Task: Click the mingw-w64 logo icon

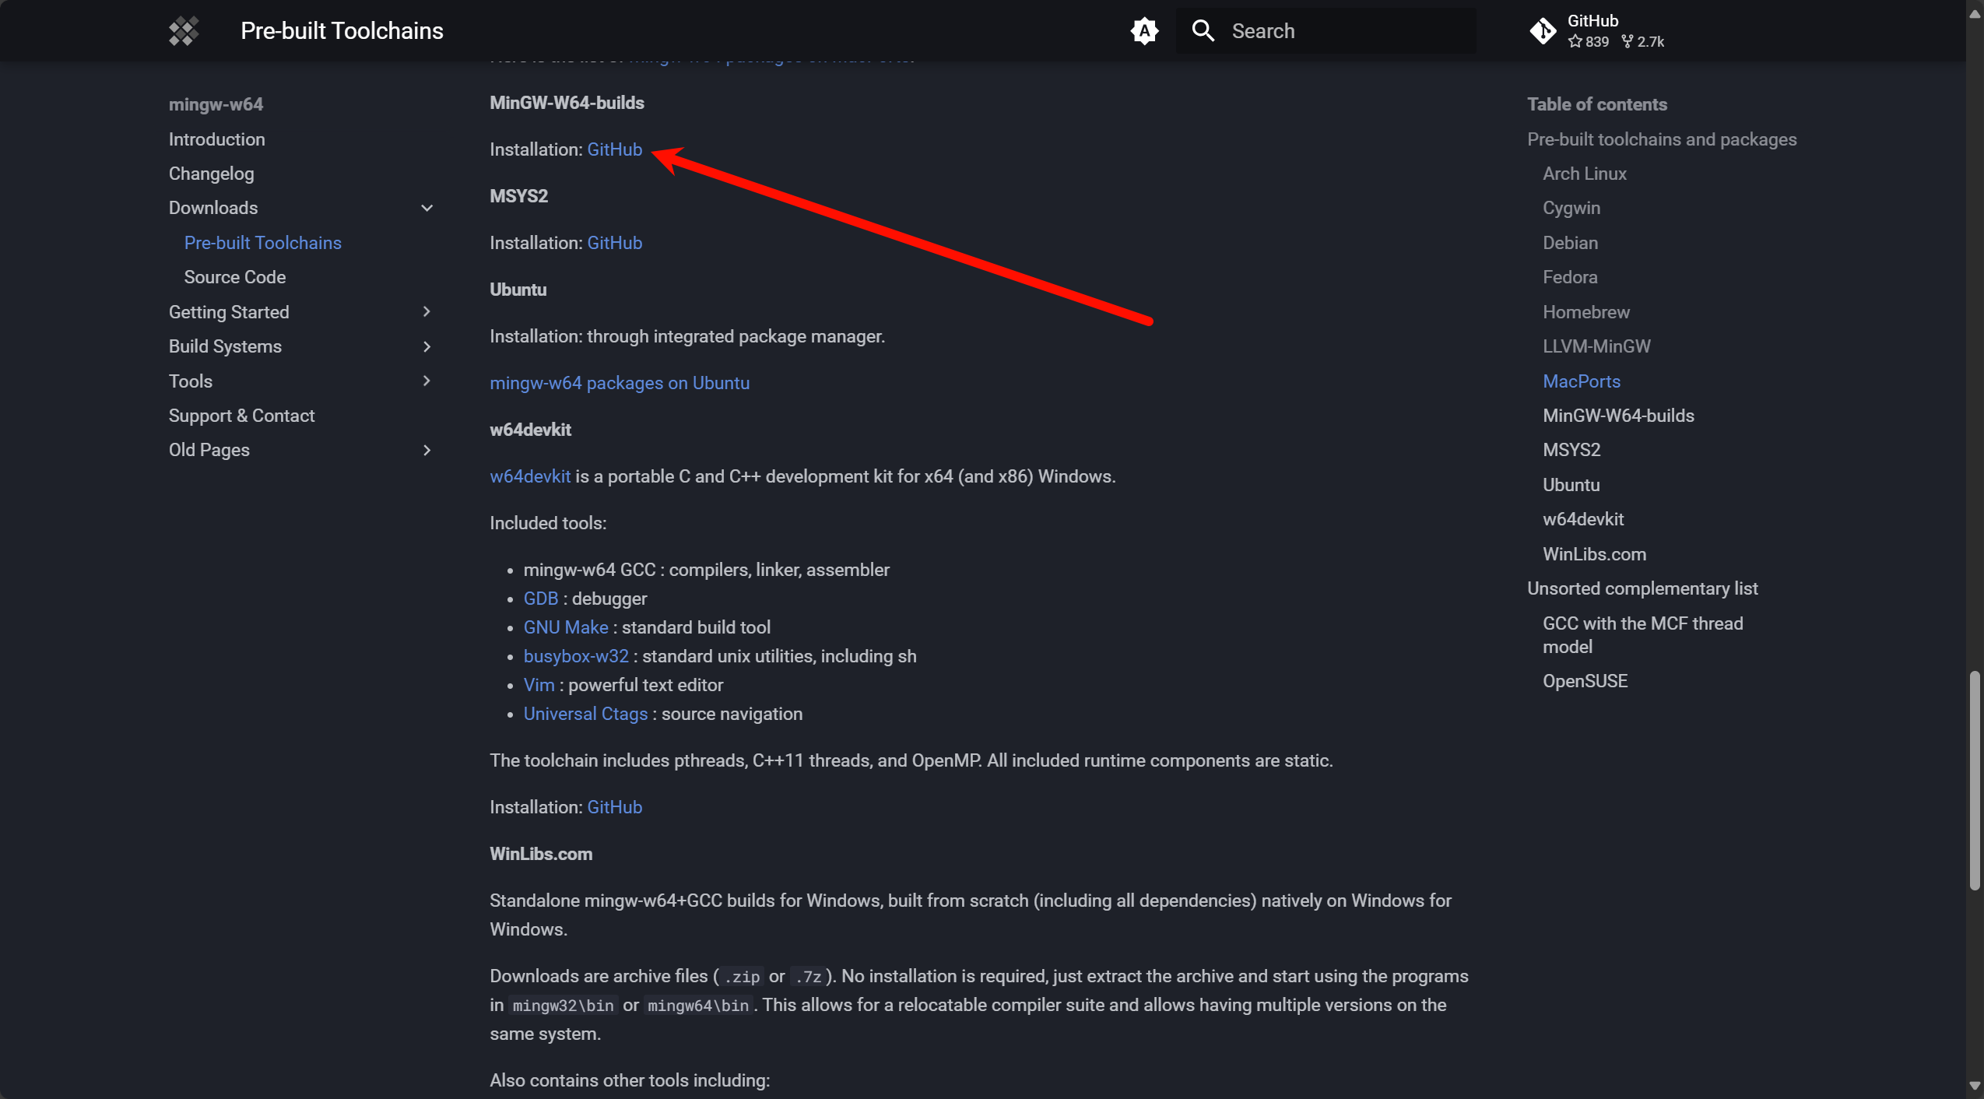Action: 184,31
